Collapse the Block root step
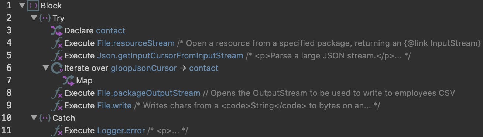This screenshot has width=483, height=137. [x=22, y=6]
